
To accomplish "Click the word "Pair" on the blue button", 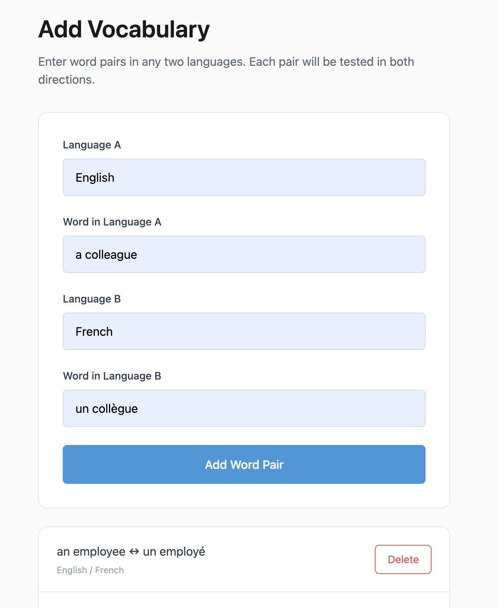I will [273, 465].
